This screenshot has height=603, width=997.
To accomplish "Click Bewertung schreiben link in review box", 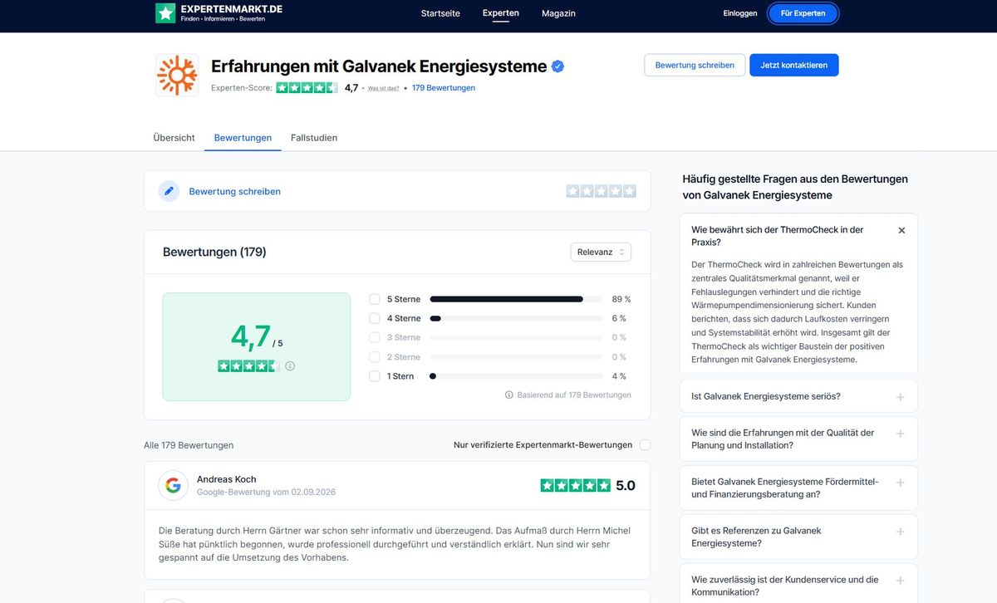I will (235, 191).
